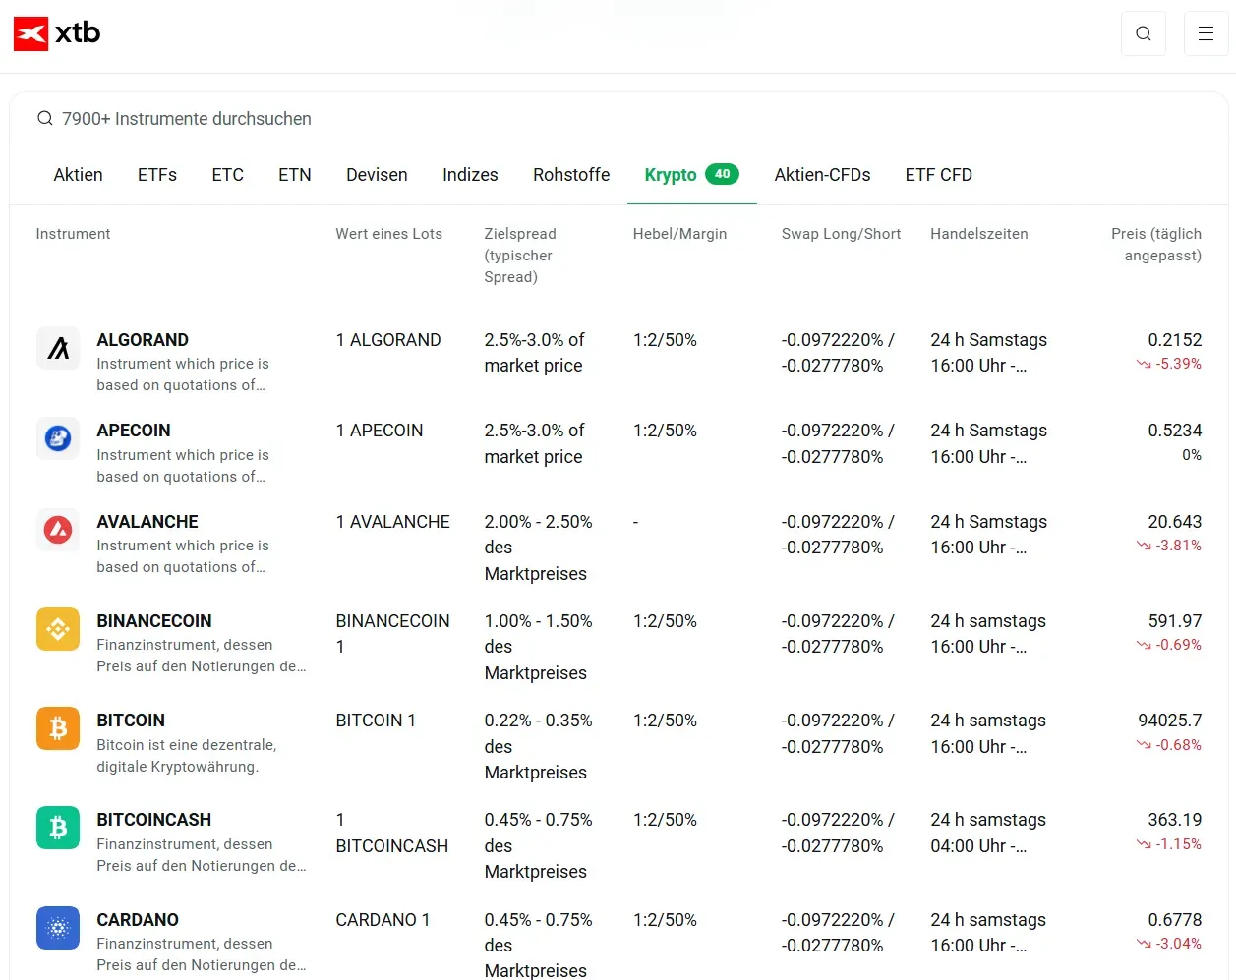Click the Bitcoin description text

tap(187, 756)
